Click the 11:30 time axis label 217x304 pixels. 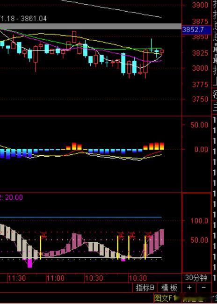click(x=17, y=278)
